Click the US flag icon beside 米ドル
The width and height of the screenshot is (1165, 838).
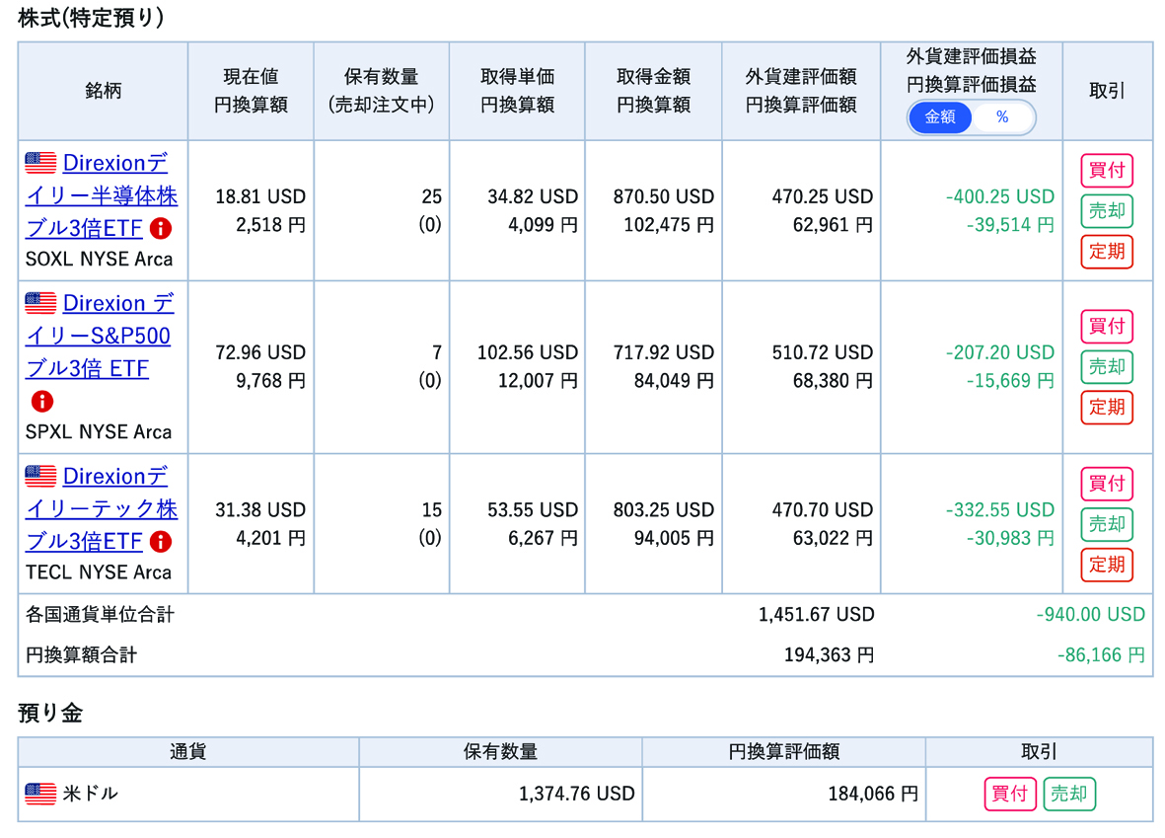(40, 794)
